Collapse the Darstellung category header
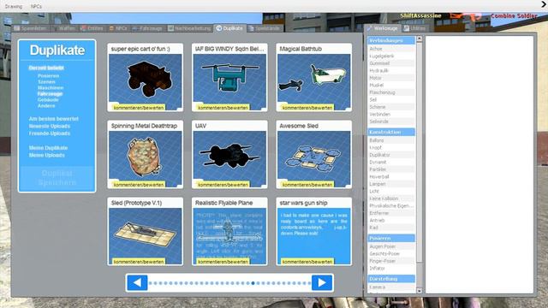The width and height of the screenshot is (548, 308). click(x=391, y=279)
